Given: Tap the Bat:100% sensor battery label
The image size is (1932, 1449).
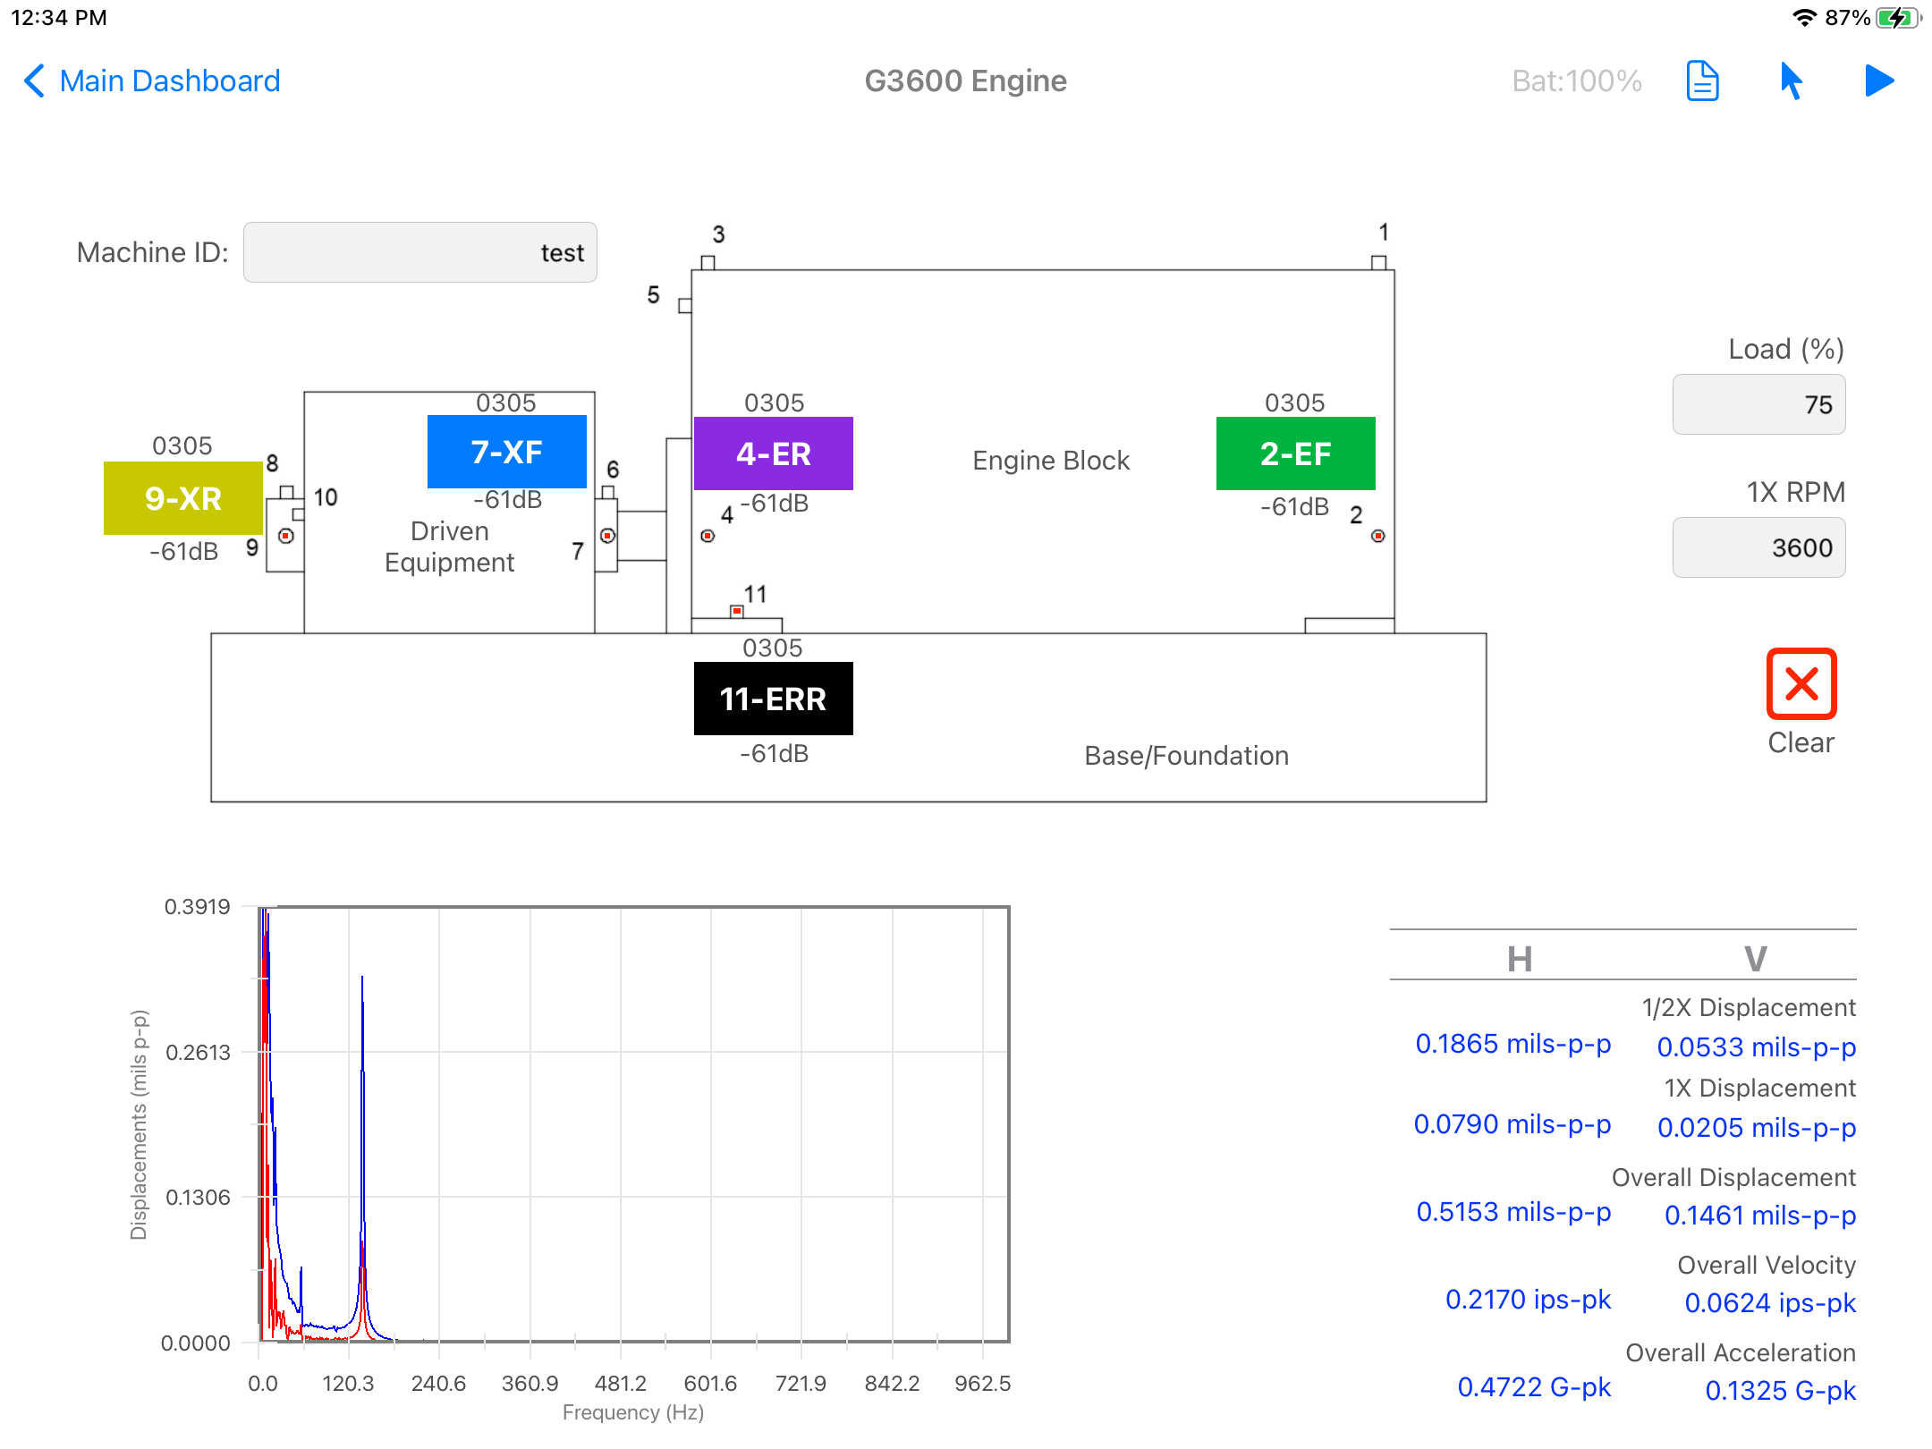Looking at the screenshot, I should (x=1577, y=81).
